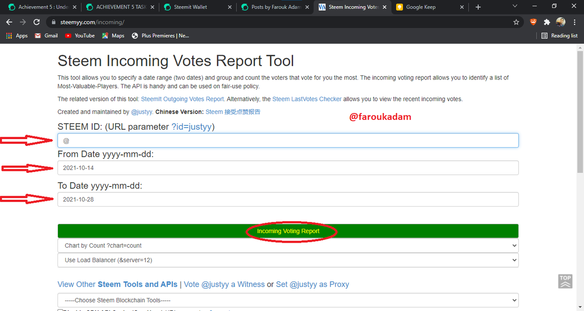
Task: Open the SteemIt Outgoing Votes Report link
Action: (183, 99)
